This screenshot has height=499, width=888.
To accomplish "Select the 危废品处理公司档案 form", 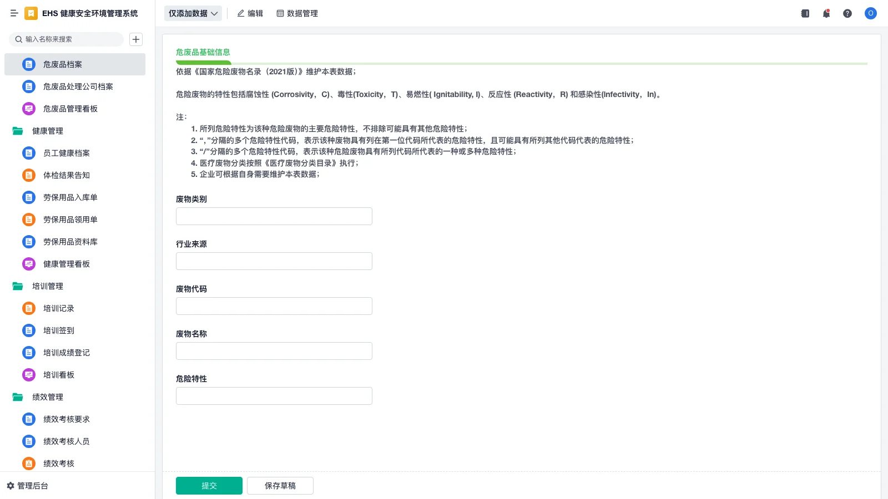I will coord(78,86).
